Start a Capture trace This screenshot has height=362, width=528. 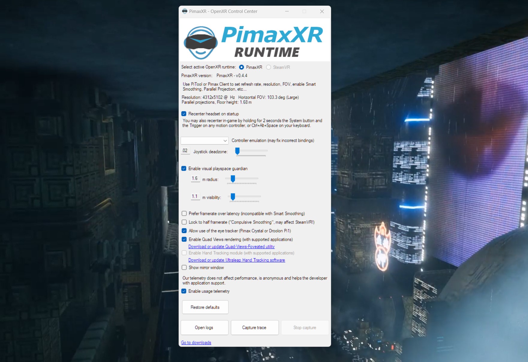tap(254, 328)
